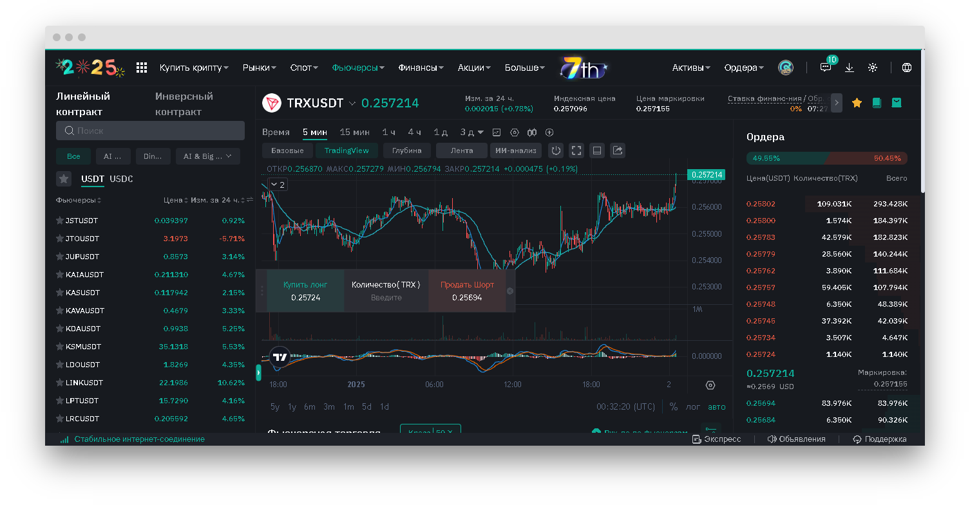
Task: Toggle auto scale on chart
Action: (717, 406)
